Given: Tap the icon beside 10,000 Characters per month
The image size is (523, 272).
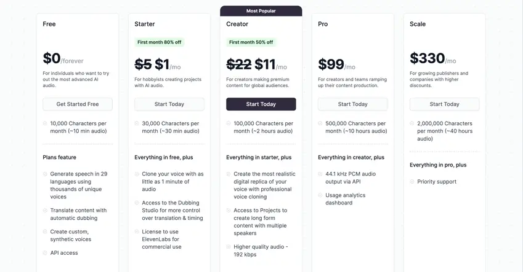Looking at the screenshot, I should coord(45,123).
